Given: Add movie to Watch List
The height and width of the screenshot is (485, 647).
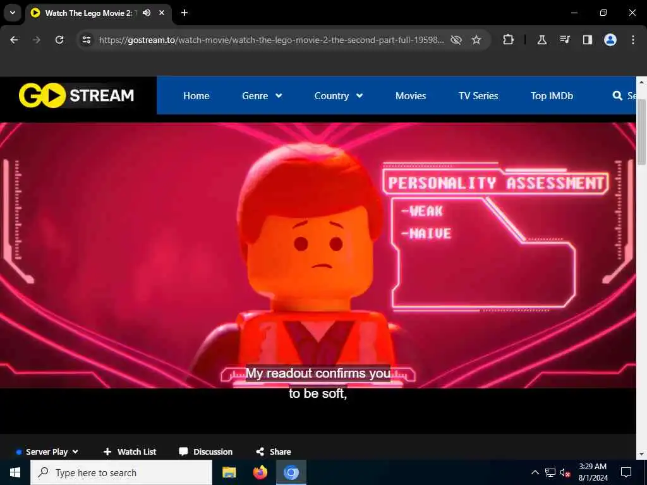Looking at the screenshot, I should click(130, 452).
